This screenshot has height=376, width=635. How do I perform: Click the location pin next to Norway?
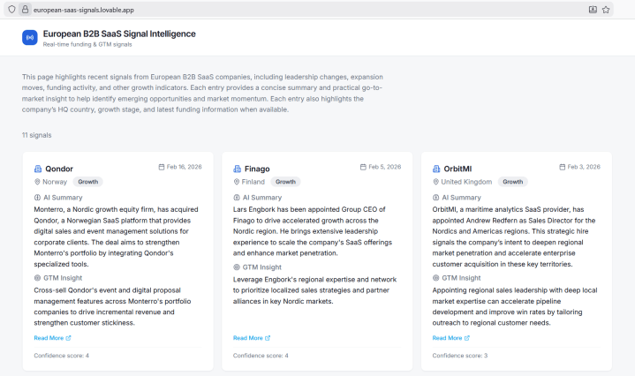[x=37, y=182]
